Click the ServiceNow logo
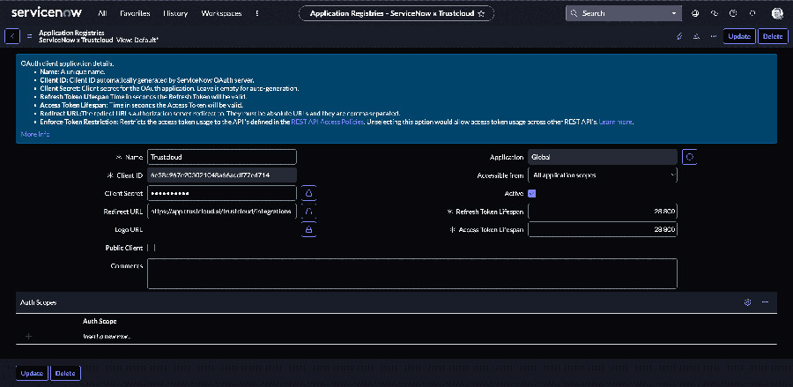The height and width of the screenshot is (387, 793). coord(46,12)
